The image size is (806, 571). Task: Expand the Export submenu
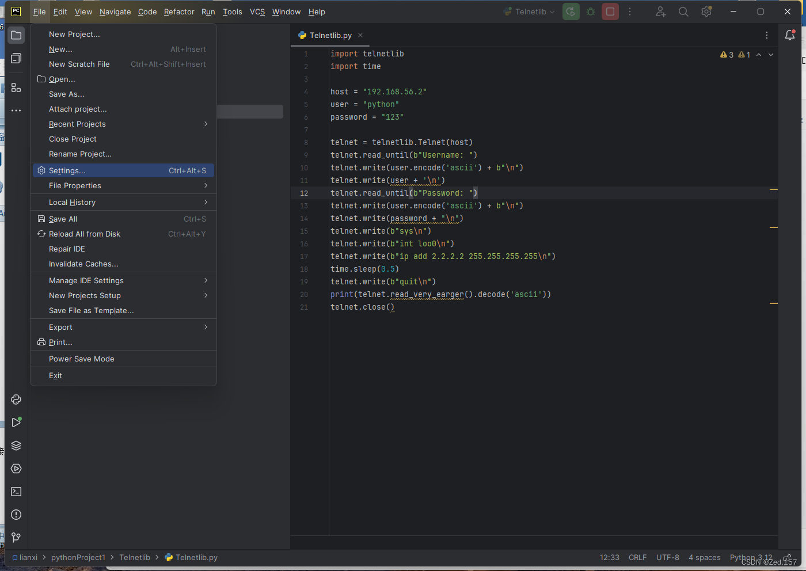point(60,327)
